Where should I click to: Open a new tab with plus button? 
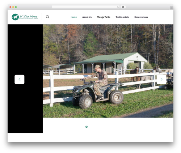coord(172,8)
